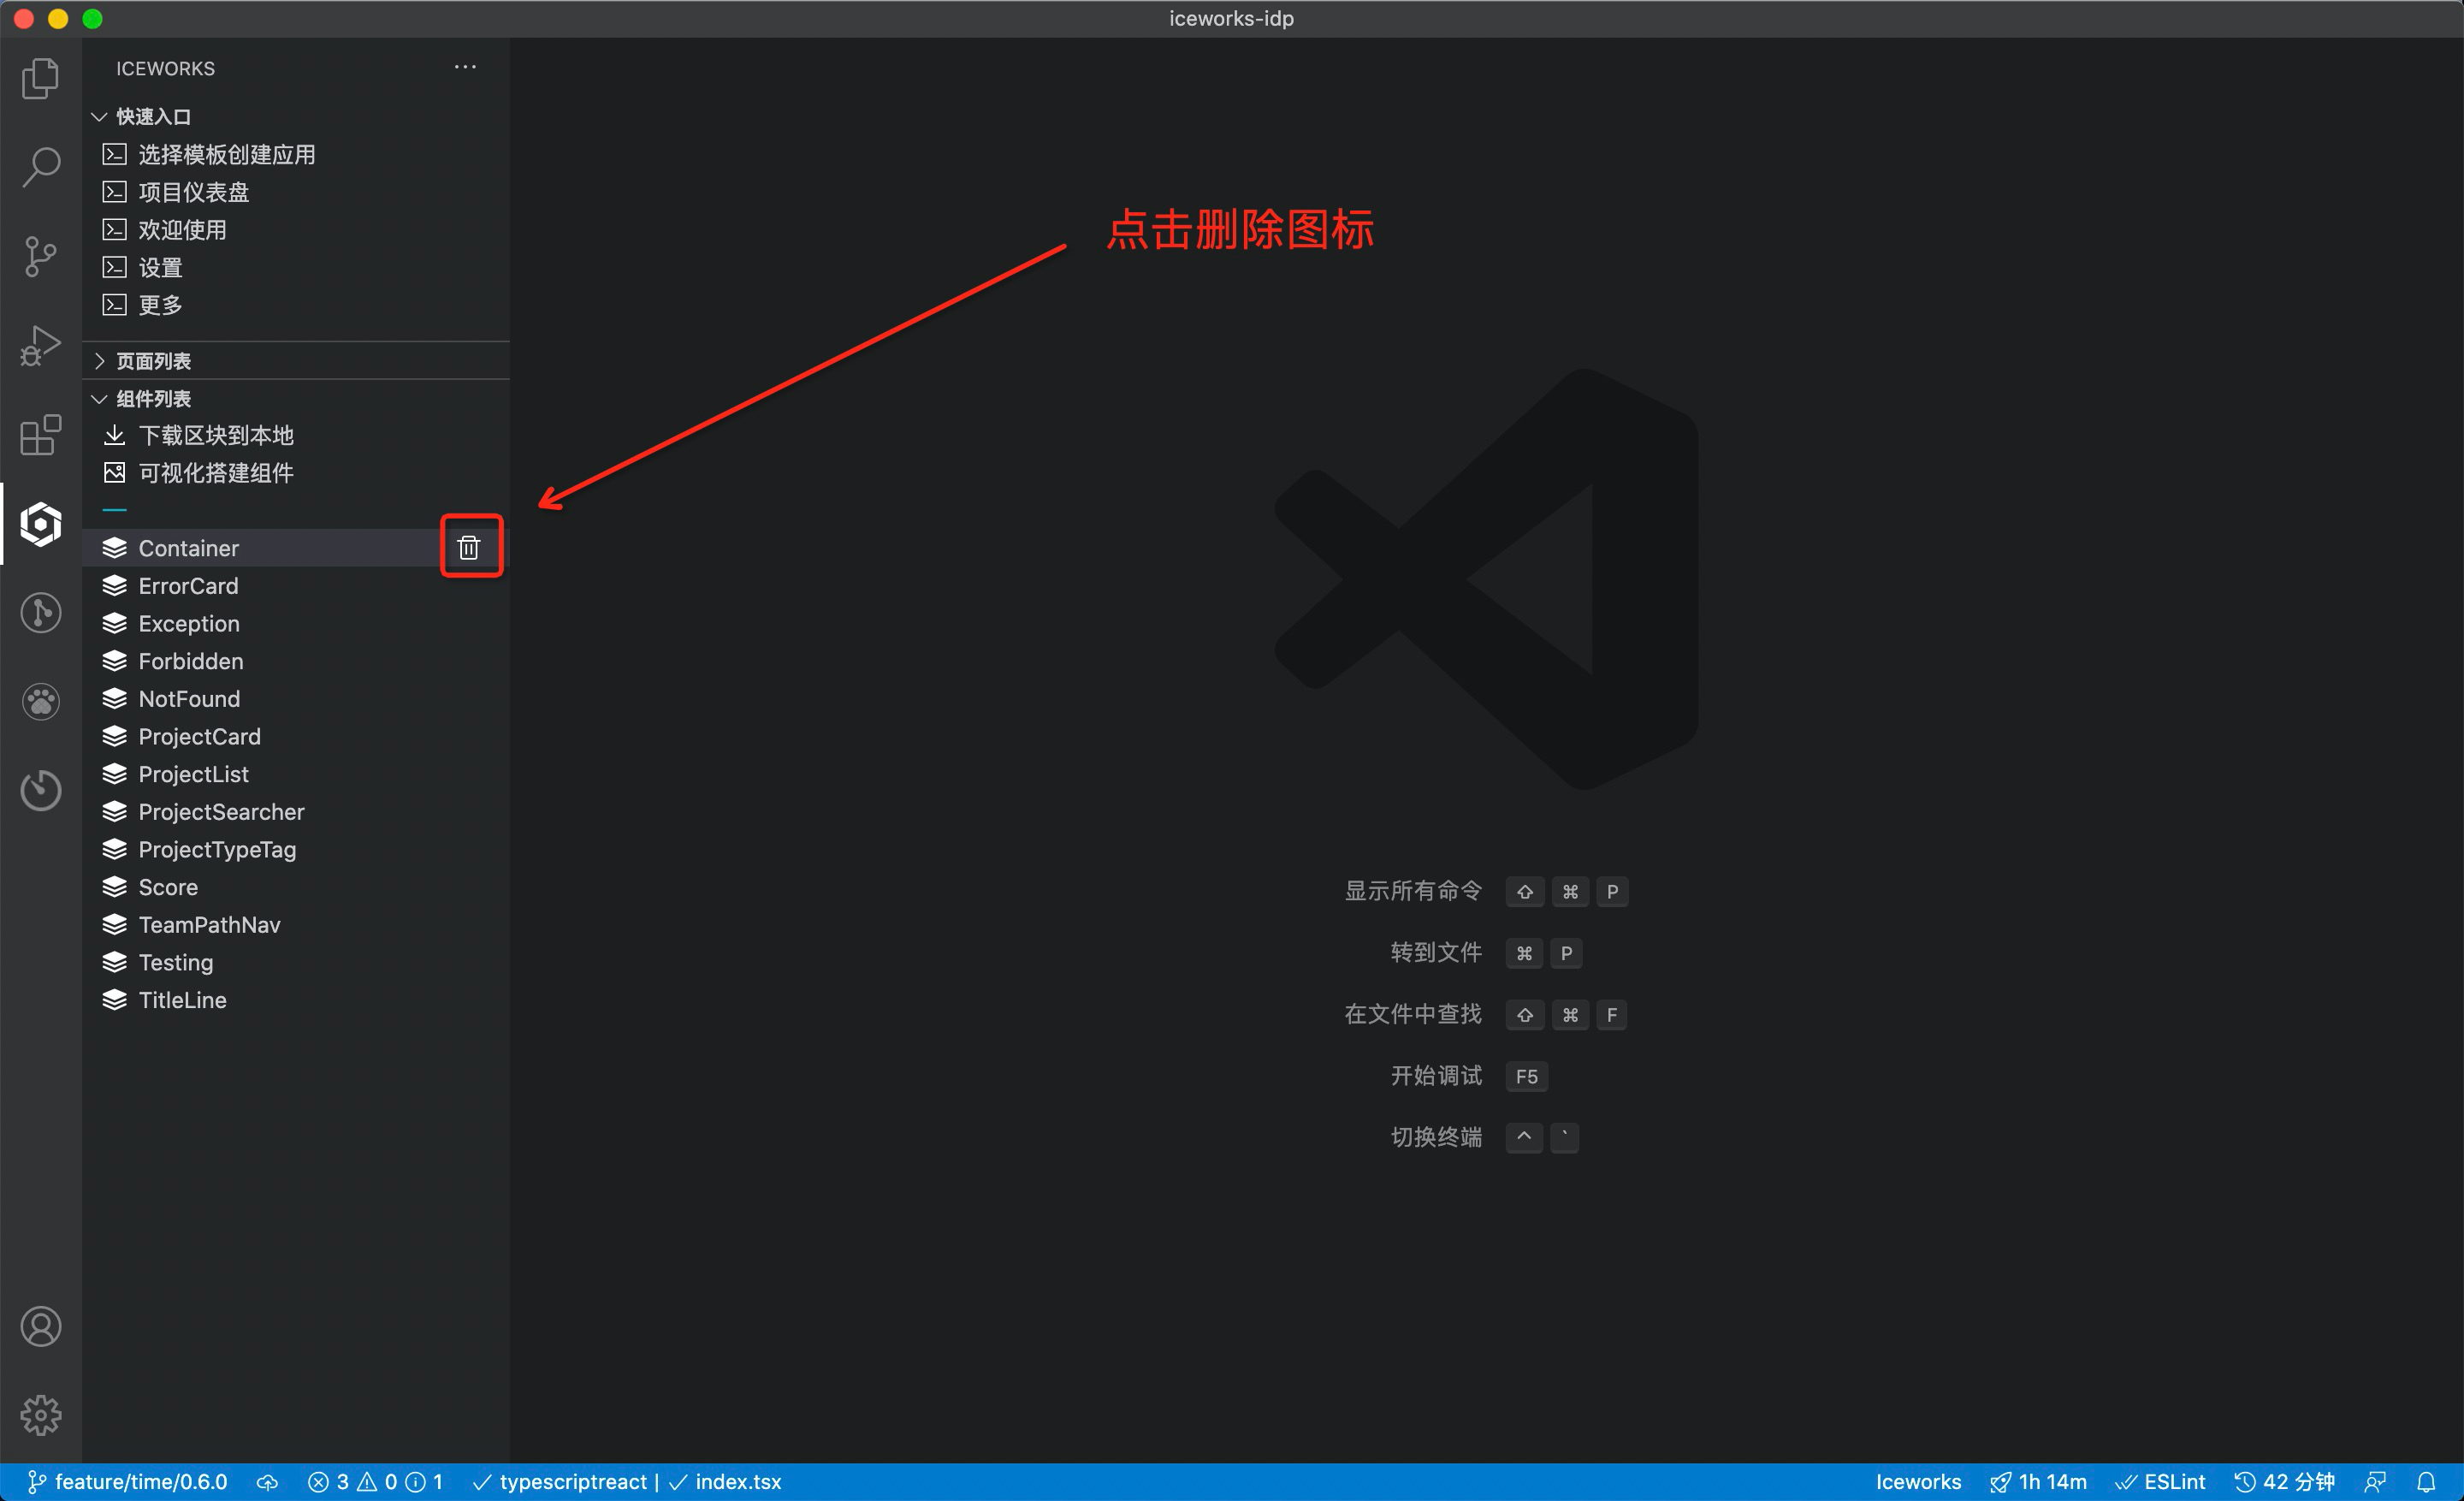The width and height of the screenshot is (2464, 1501).
Task: Expand the 页面列表 section
Action: click(x=98, y=361)
